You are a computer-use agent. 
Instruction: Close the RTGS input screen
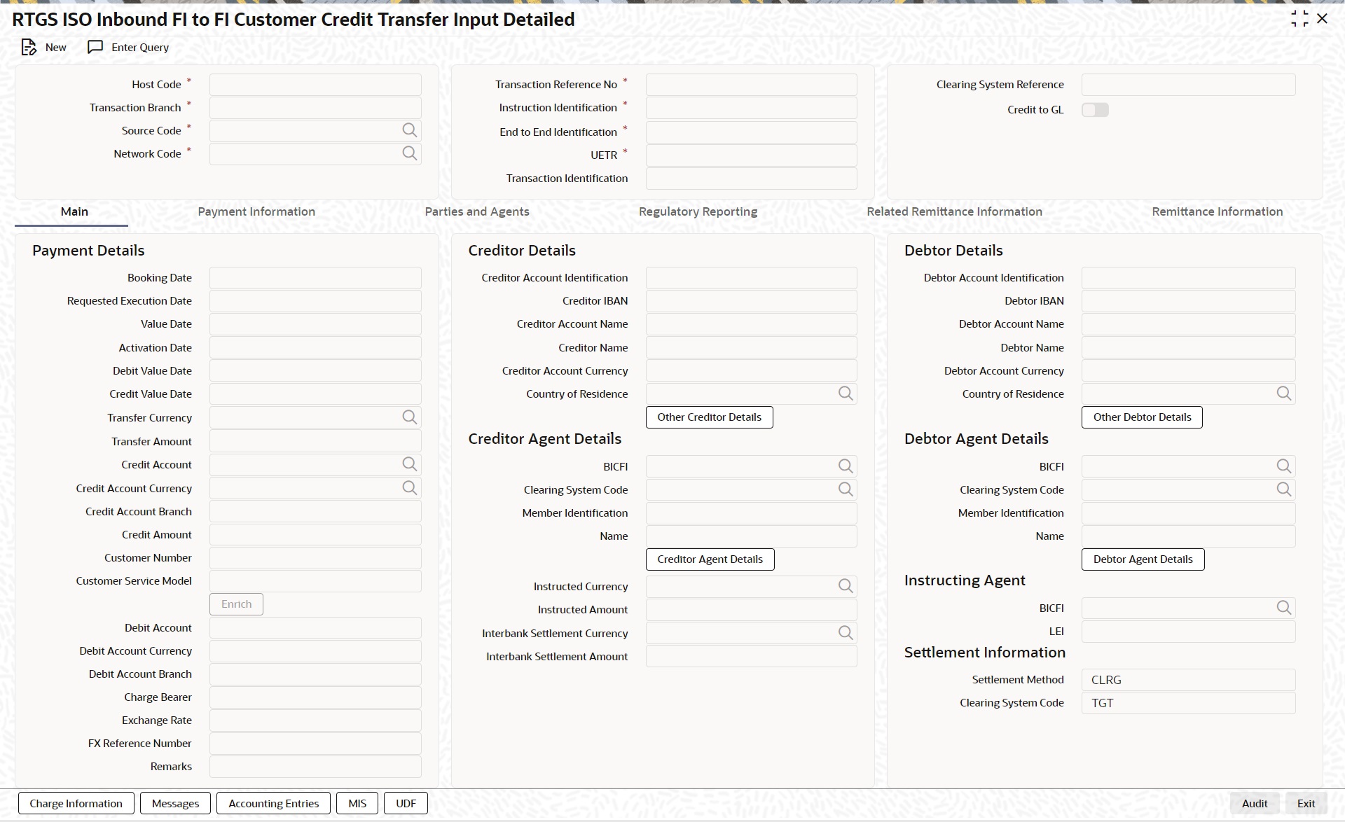pyautogui.click(x=1323, y=19)
